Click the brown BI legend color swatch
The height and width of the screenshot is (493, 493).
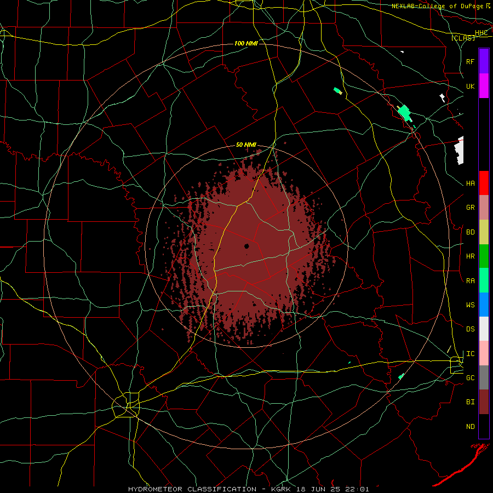coord(484,402)
